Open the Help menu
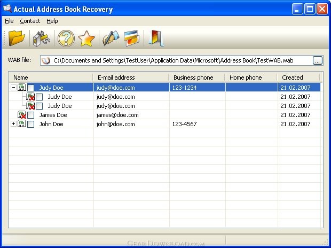The width and height of the screenshot is (331, 248). (52, 21)
